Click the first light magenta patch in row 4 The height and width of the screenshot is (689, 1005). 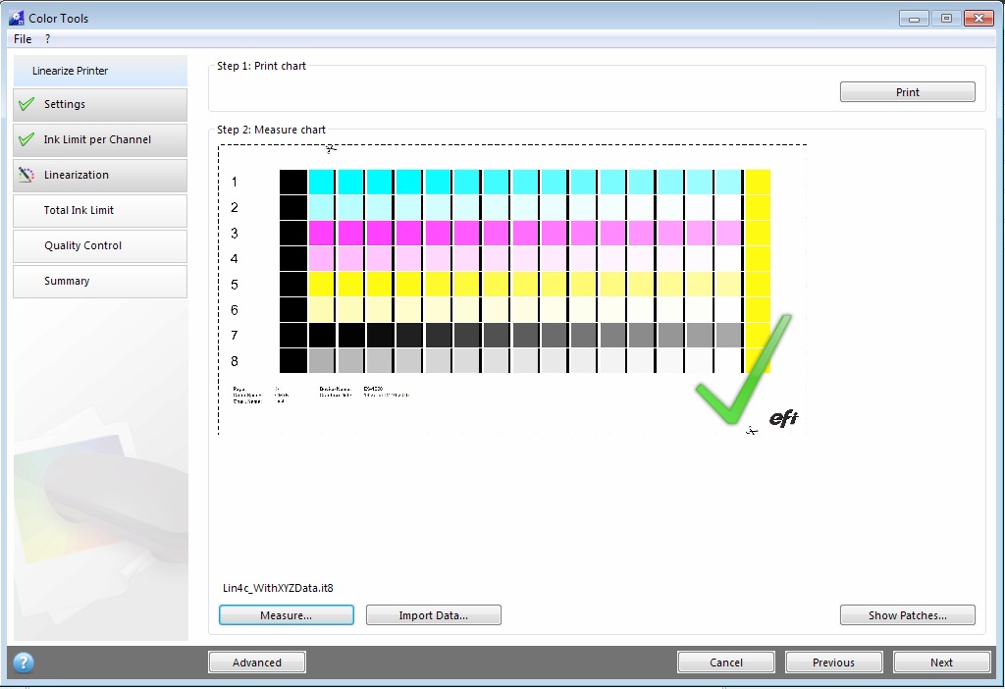(322, 259)
